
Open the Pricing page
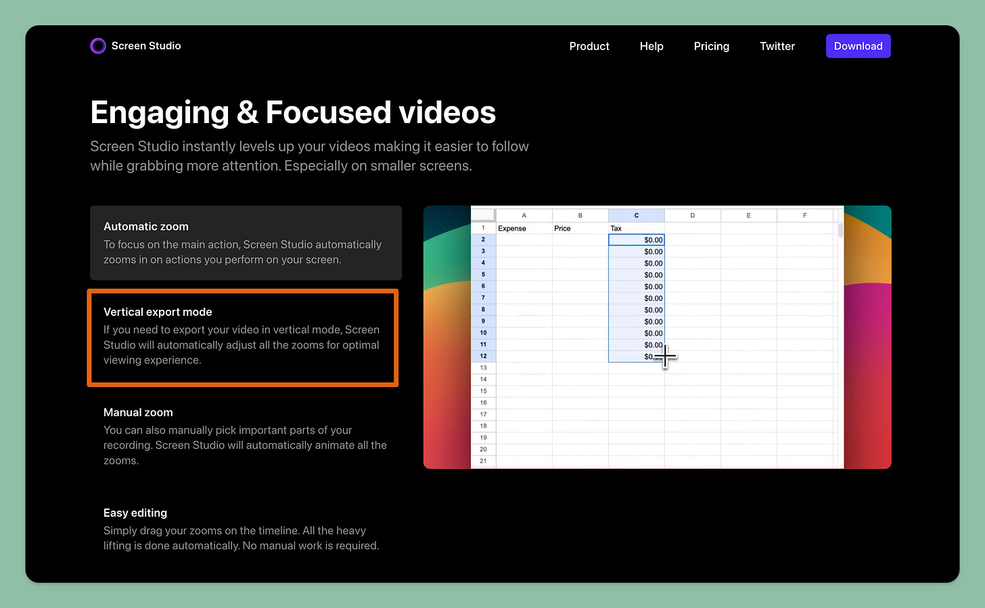(x=712, y=46)
